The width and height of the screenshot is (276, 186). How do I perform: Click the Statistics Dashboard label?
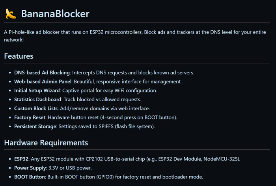[38, 99]
